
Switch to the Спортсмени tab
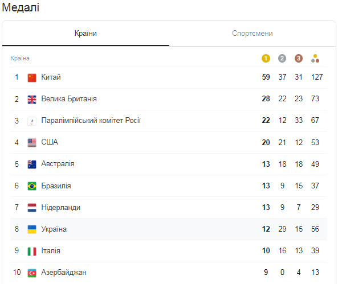[x=253, y=34]
